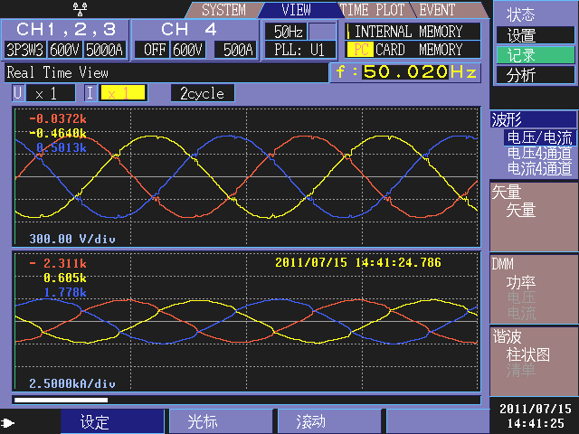Click the 3P3W3 wiring mode indicator
This screenshot has height=434, width=579.
pyautogui.click(x=25, y=50)
